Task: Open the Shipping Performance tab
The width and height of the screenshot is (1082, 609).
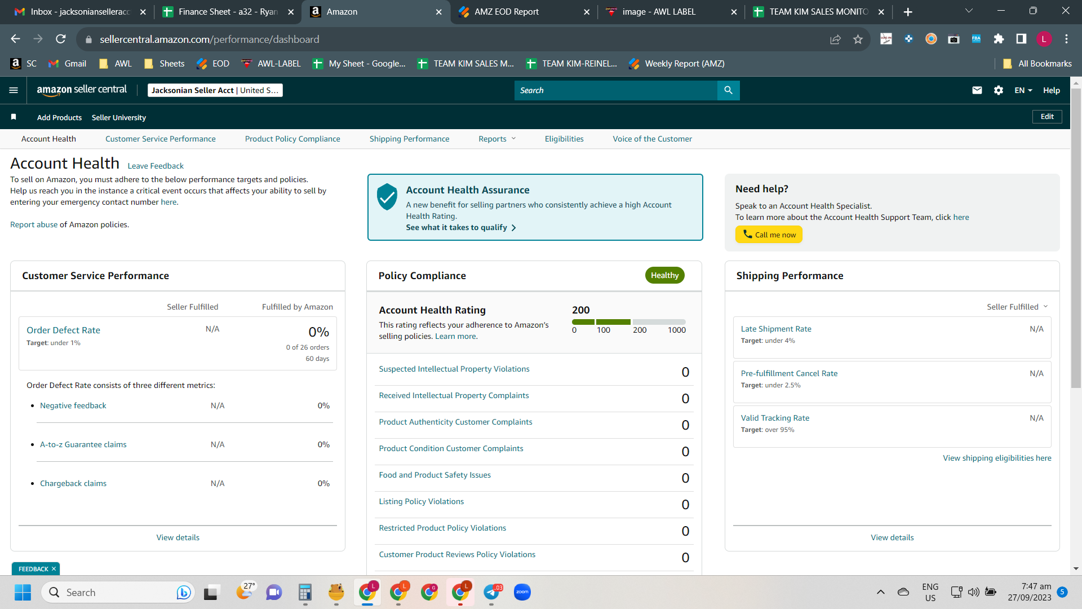Action: [x=410, y=139]
